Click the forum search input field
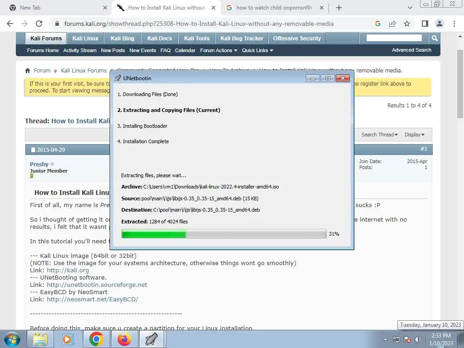This screenshot has width=464, height=348. pyautogui.click(x=394, y=38)
